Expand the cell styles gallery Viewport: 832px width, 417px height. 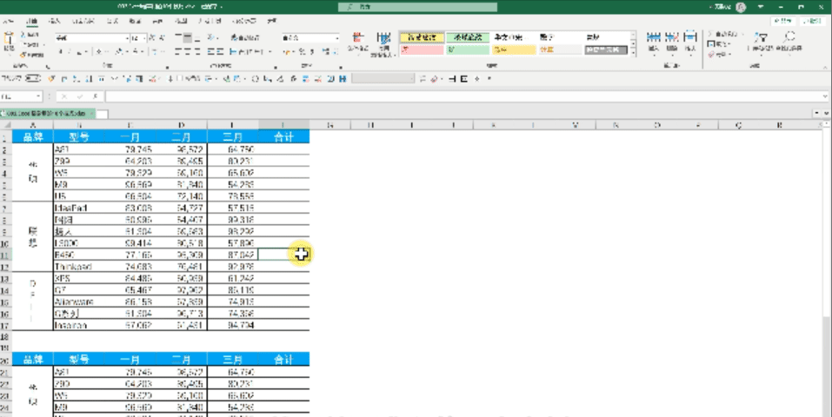click(633, 54)
